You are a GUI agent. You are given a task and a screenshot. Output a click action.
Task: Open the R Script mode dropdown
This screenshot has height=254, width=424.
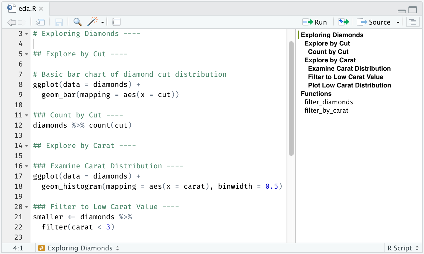point(403,248)
